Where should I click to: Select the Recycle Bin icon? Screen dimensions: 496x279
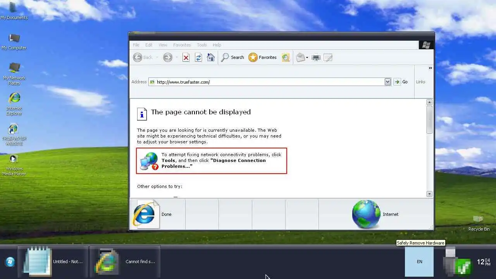(x=479, y=223)
